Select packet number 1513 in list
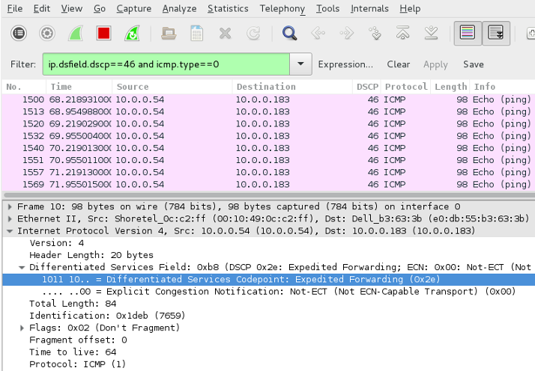The height and width of the screenshot is (371, 535). click(268, 111)
